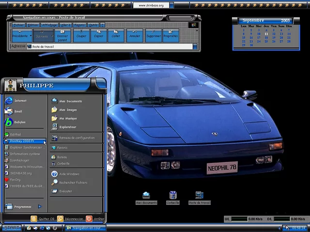Open Mes documents desktop icon

point(146,195)
